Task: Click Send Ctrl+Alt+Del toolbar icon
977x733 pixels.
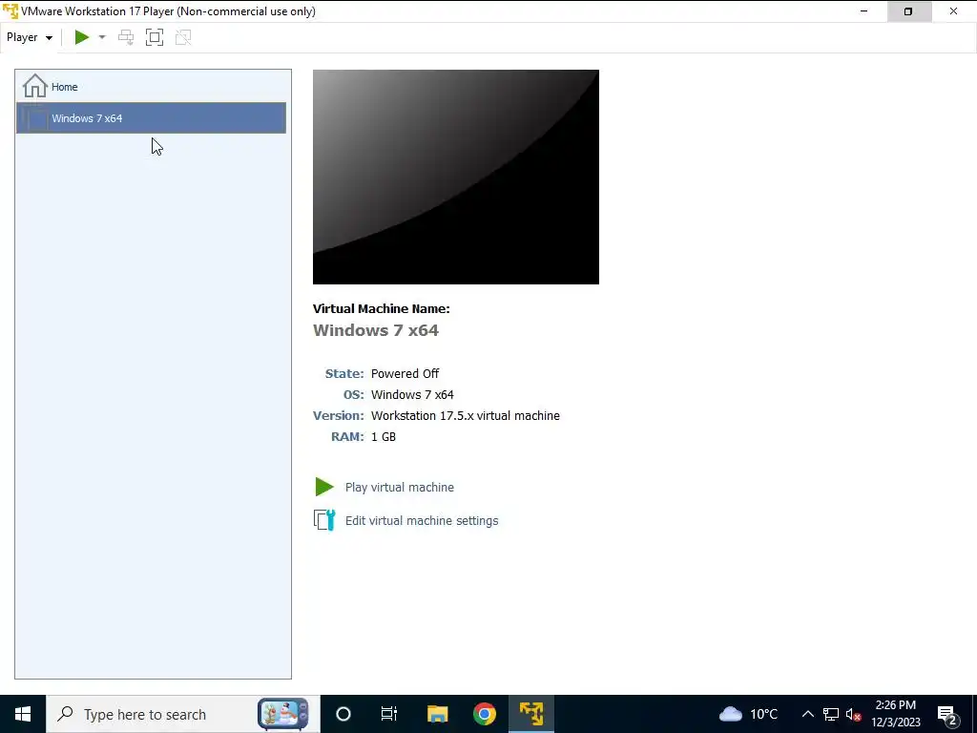Action: [126, 37]
